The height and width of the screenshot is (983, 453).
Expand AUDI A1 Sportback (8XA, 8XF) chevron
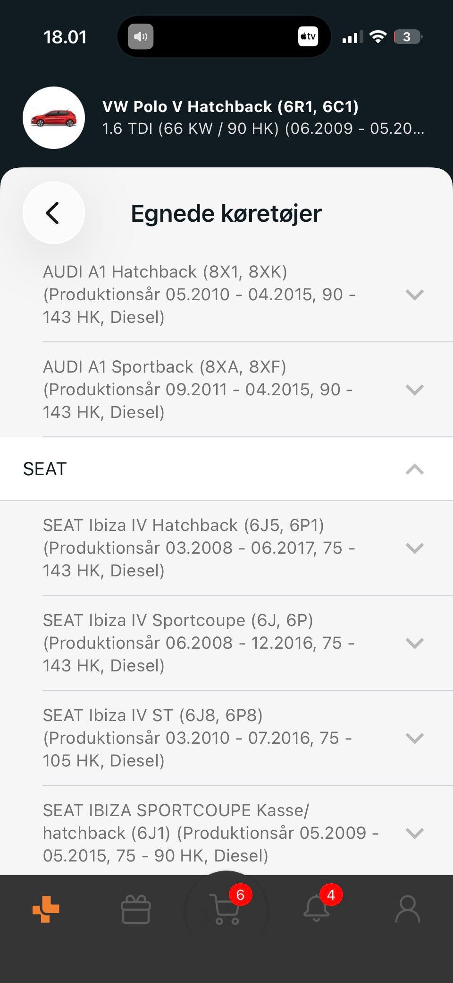pos(414,390)
